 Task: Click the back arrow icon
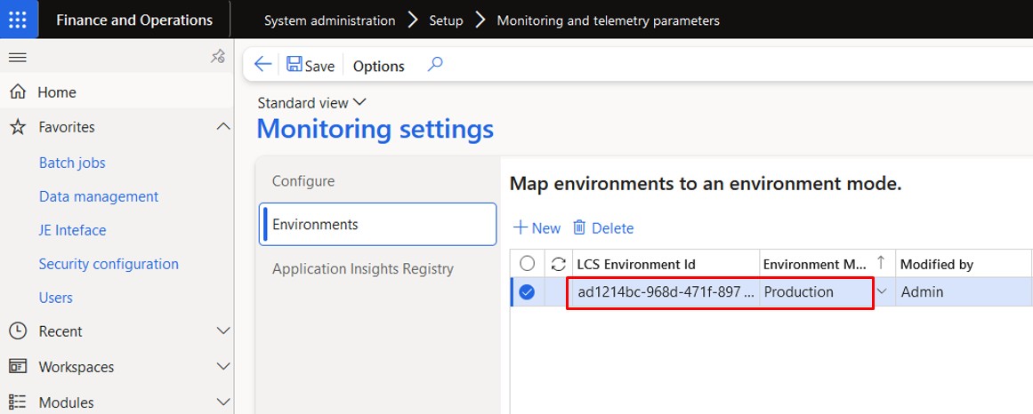click(x=262, y=65)
